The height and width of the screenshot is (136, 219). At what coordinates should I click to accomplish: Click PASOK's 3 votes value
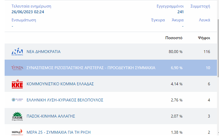click(209, 116)
